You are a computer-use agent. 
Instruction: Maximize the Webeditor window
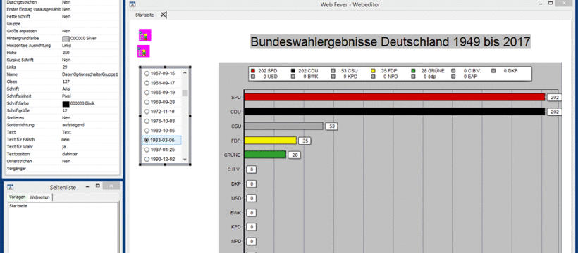coord(551,3)
